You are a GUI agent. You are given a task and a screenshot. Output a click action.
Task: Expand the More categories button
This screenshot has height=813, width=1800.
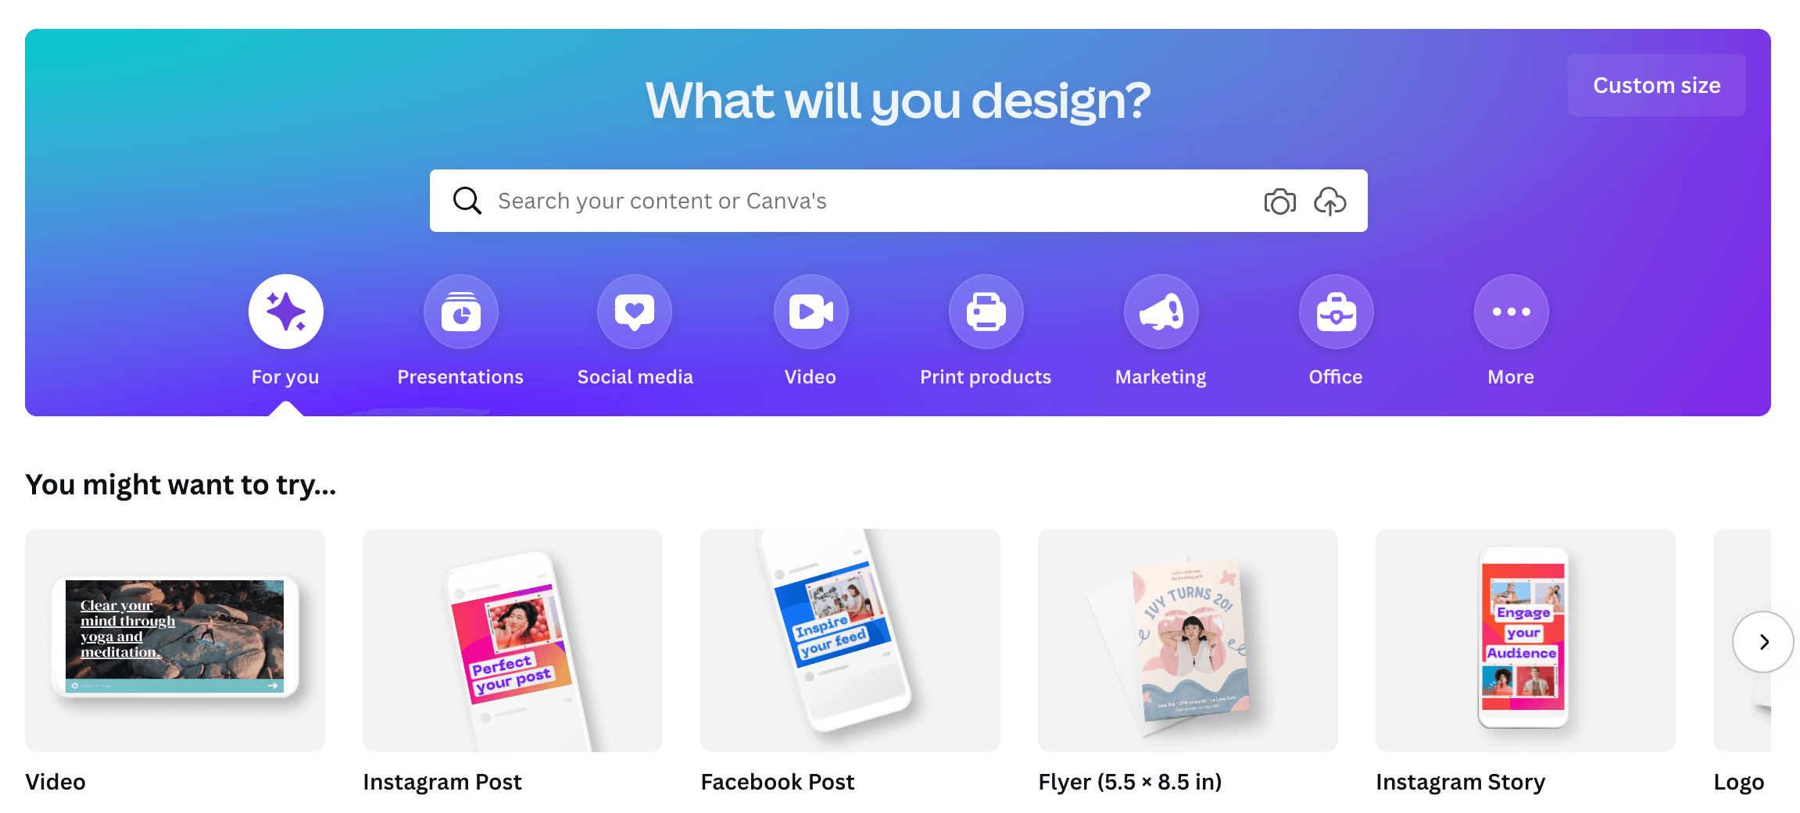click(x=1511, y=312)
